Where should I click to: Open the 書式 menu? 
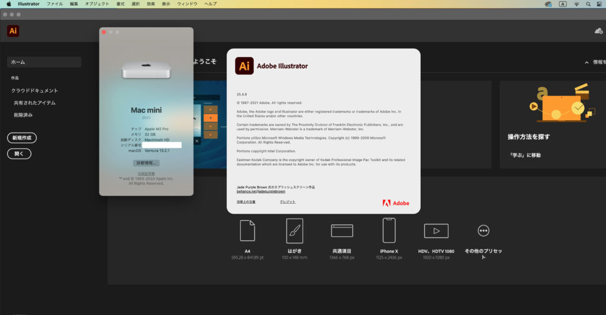[121, 4]
